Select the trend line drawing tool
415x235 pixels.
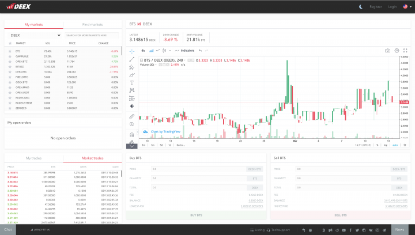(x=132, y=59)
